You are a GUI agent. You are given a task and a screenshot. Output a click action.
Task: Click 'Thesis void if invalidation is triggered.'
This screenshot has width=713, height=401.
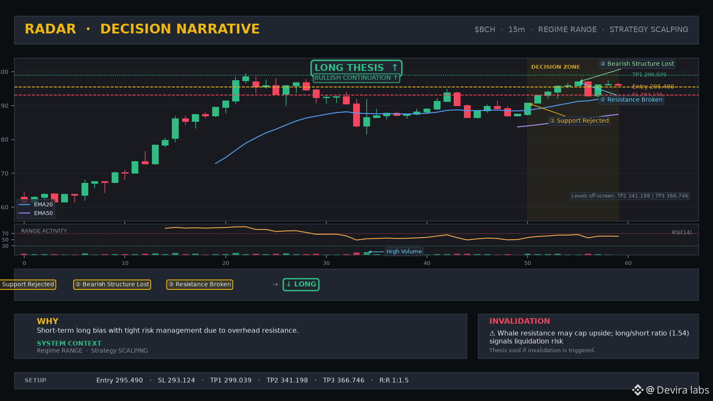542,351
